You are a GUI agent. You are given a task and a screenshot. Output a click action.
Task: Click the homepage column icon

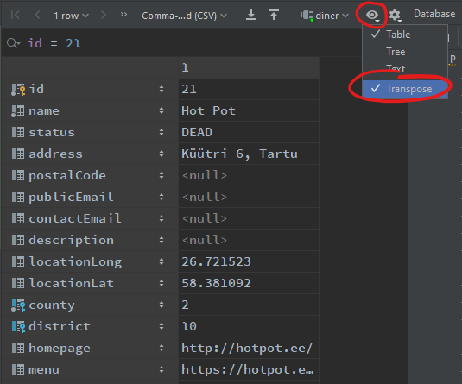click(x=18, y=348)
